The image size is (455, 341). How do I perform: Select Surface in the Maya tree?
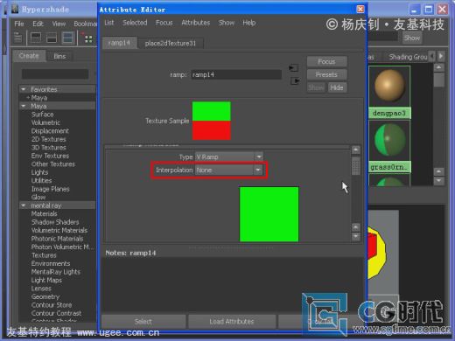(43, 115)
